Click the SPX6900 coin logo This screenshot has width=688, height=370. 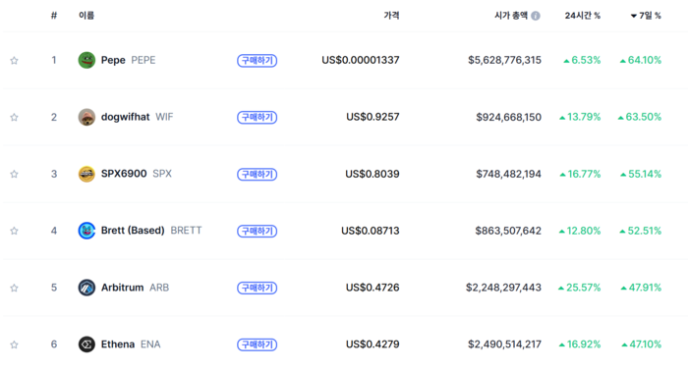click(86, 174)
